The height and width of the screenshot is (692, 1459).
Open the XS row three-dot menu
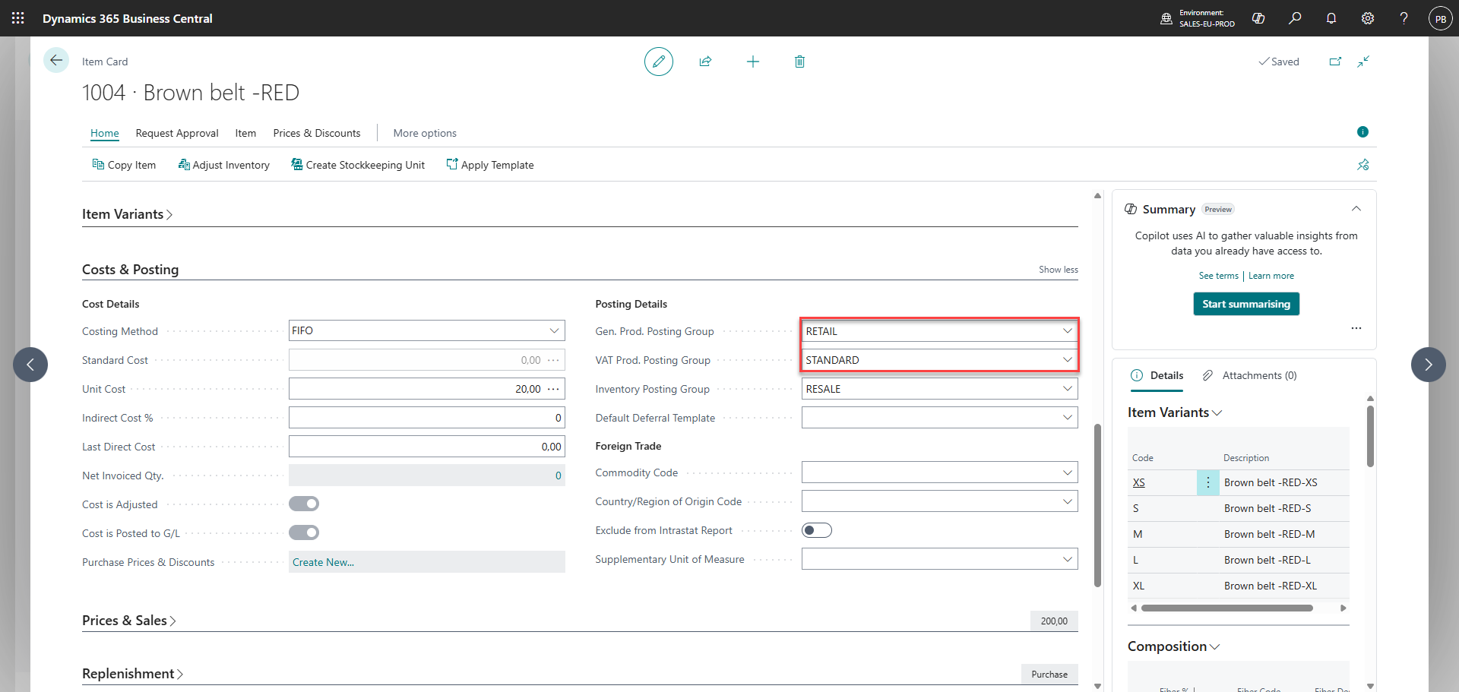pos(1208,482)
